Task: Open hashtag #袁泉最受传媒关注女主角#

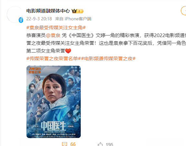Action: [56, 28]
